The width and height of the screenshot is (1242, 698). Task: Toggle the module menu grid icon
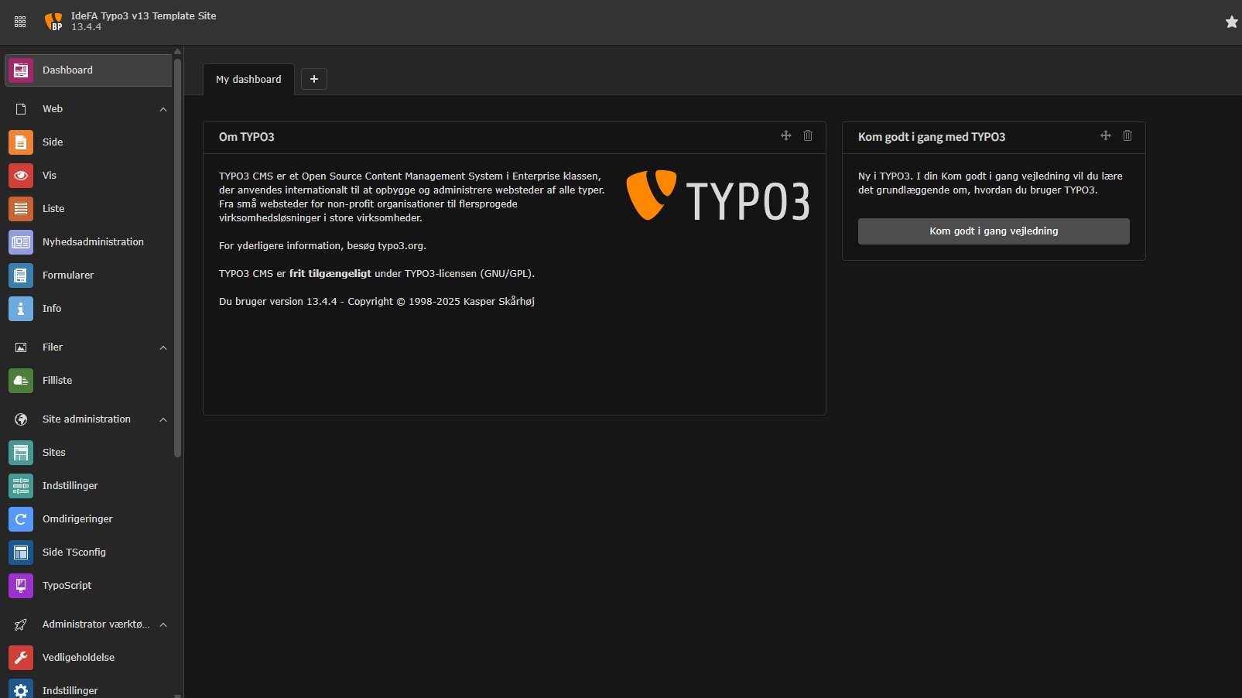coord(20,22)
